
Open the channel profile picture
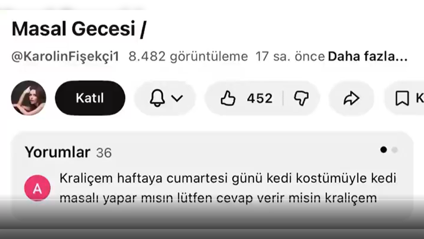(29, 98)
